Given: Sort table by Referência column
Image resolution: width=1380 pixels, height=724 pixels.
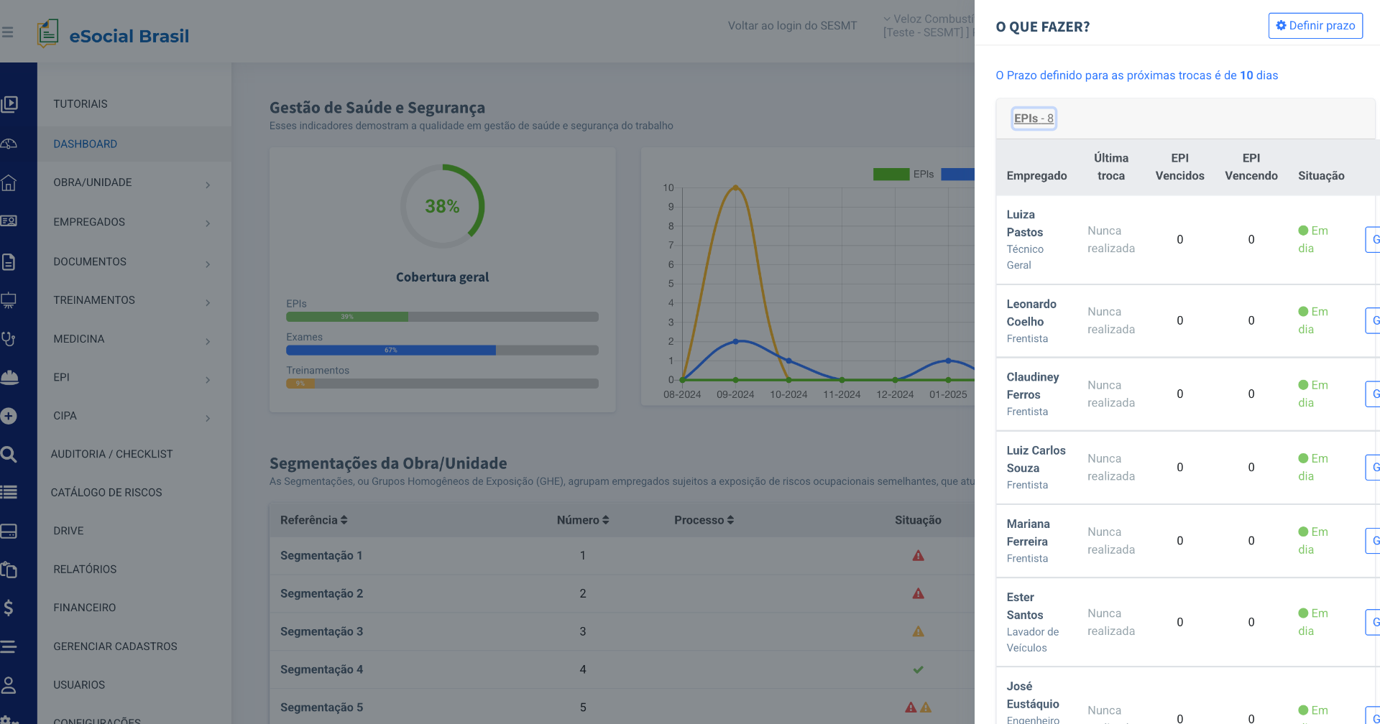Looking at the screenshot, I should tap(313, 520).
